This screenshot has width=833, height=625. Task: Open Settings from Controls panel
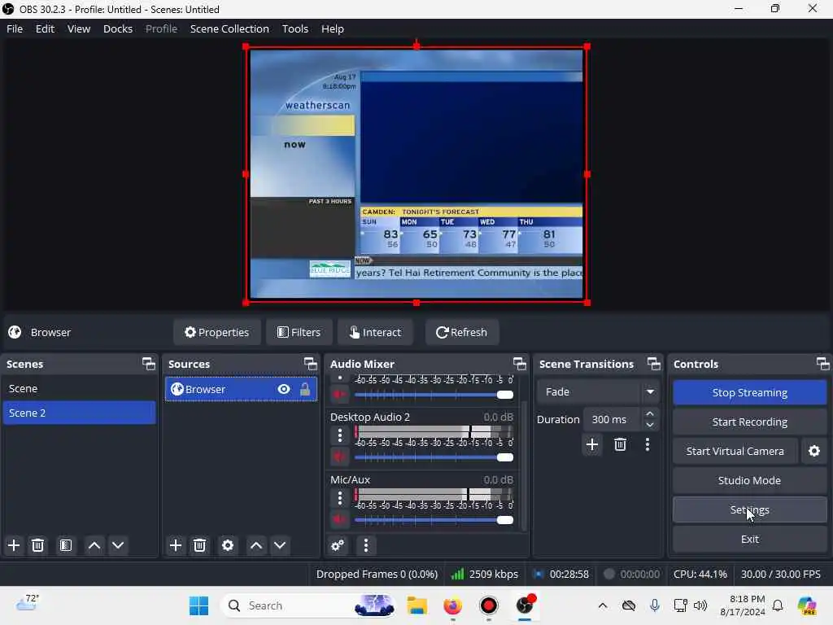749,509
